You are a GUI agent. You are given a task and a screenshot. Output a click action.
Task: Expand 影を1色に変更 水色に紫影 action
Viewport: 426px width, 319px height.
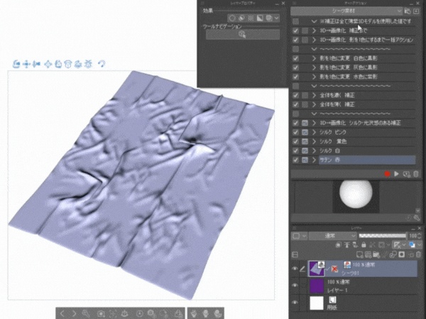[314, 77]
